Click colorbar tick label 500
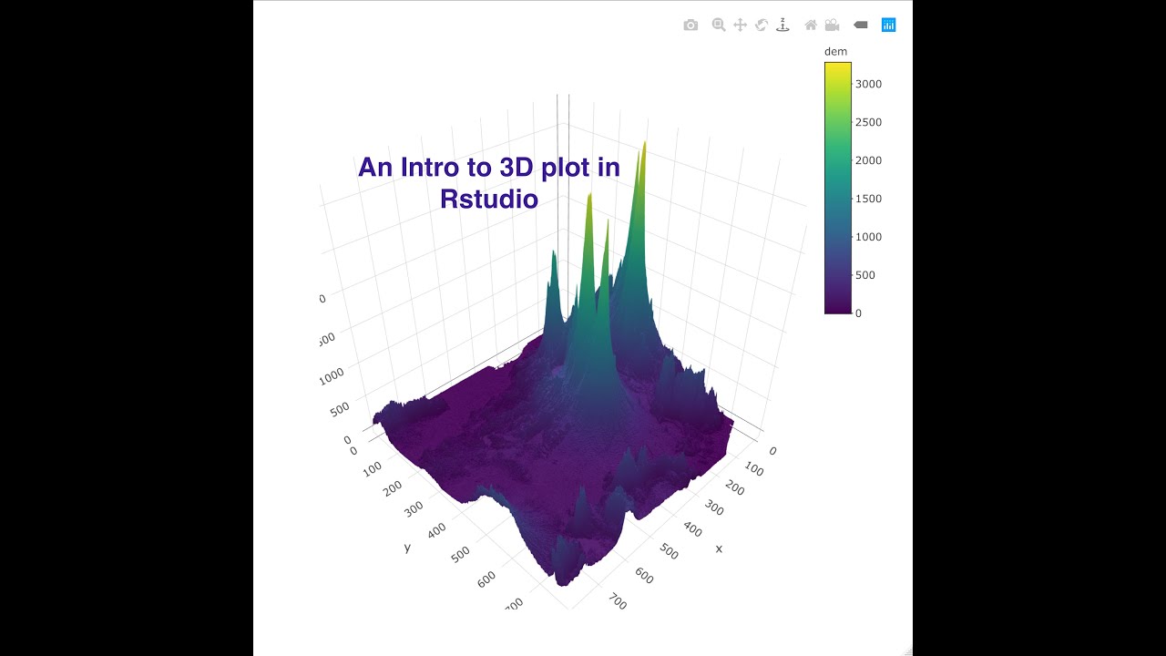1166x656 pixels. point(866,275)
